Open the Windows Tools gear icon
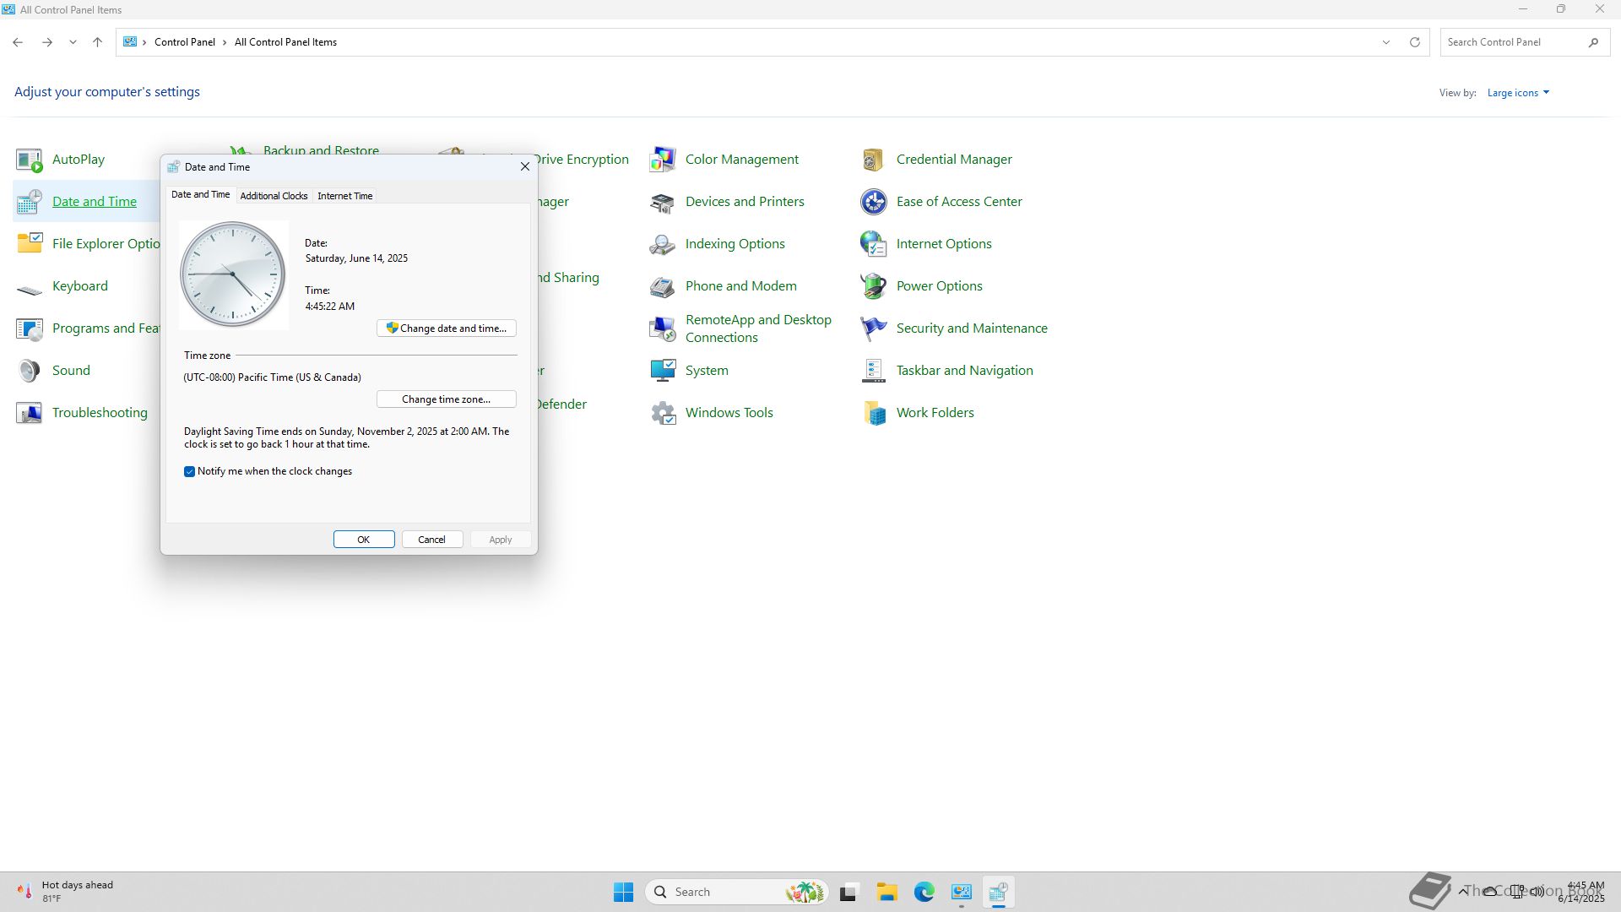 (x=663, y=413)
